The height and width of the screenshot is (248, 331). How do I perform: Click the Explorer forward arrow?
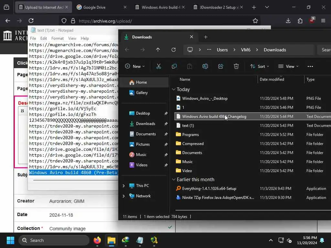pyautogui.click(x=143, y=50)
